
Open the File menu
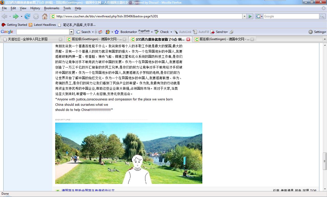(4, 8)
